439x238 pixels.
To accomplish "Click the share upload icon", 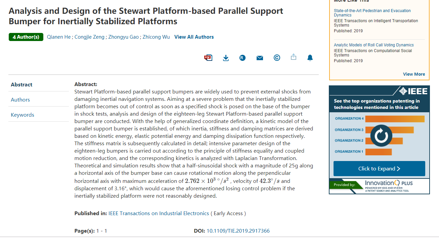I will click(294, 57).
